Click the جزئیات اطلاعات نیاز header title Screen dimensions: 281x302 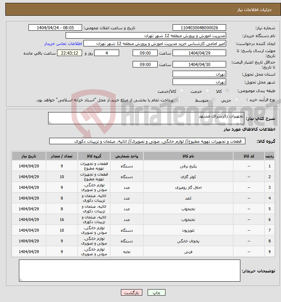(x=255, y=10)
